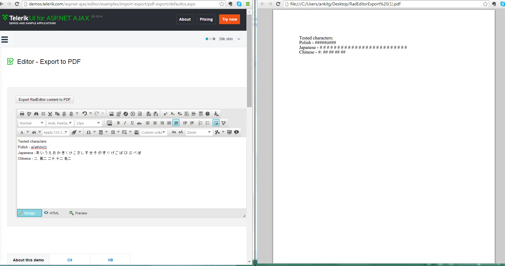Viewport: 505px width, 266px height.
Task: Open the editor About info dialog
Action: point(236,132)
